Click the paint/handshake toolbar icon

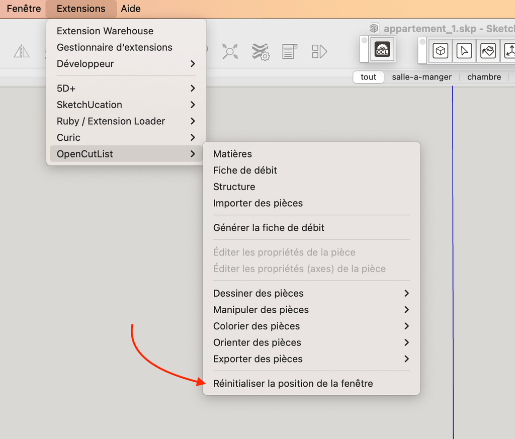pos(488,51)
